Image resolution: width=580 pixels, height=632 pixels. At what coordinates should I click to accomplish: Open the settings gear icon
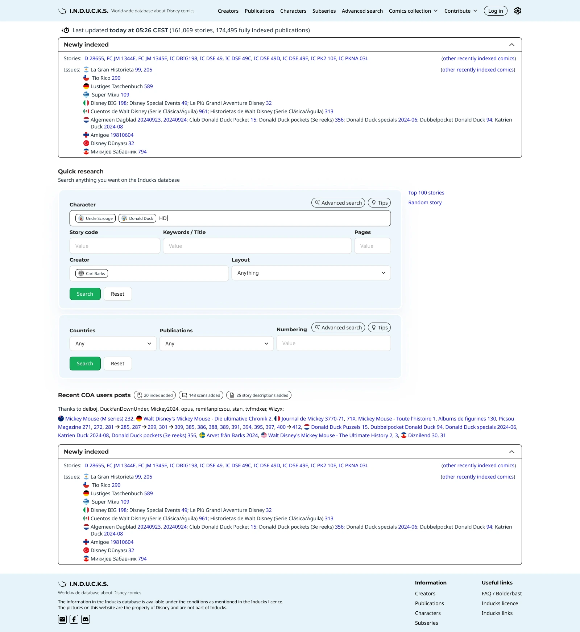tap(518, 11)
